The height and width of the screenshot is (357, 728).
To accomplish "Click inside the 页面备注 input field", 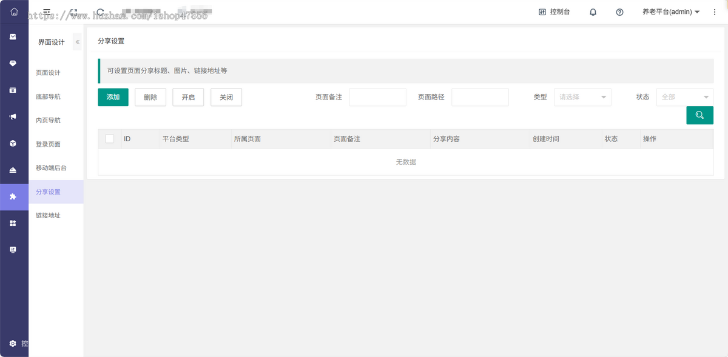I will tap(377, 97).
